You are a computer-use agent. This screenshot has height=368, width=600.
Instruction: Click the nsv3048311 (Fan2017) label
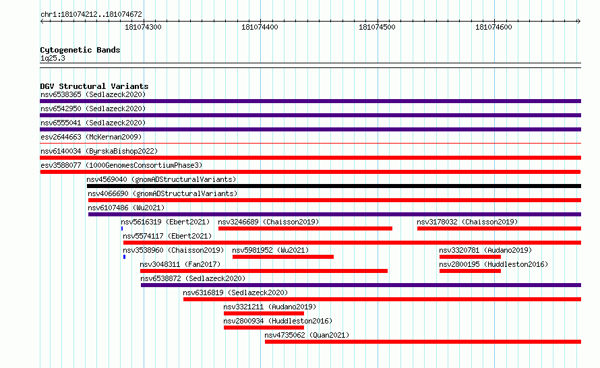180,264
